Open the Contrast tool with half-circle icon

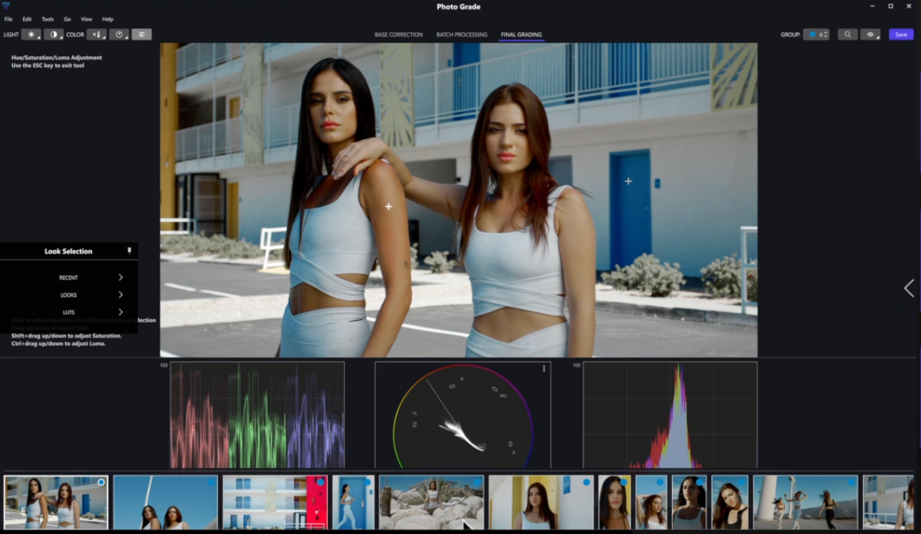tap(53, 35)
